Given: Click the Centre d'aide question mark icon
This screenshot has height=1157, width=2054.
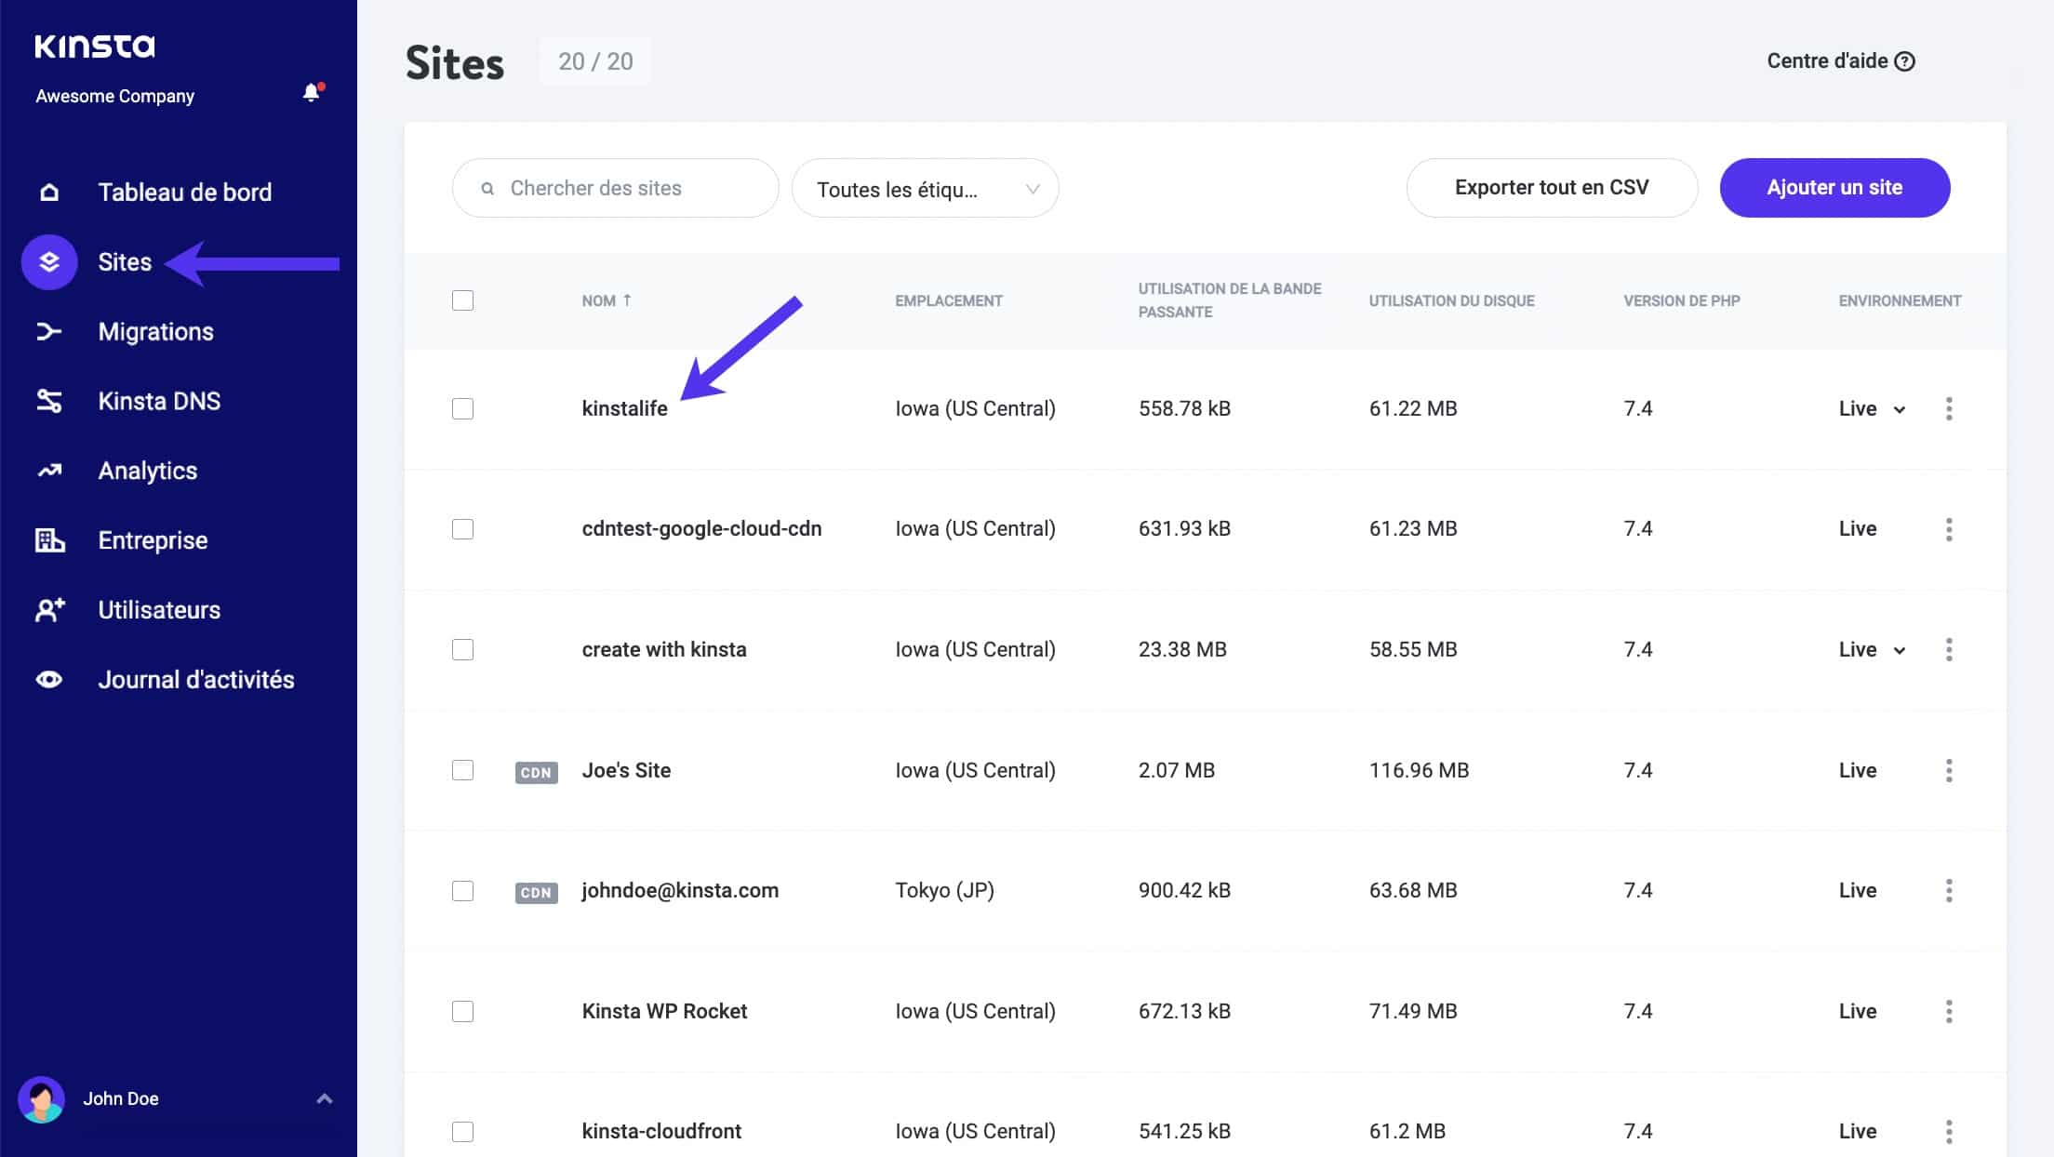Looking at the screenshot, I should click(x=1905, y=60).
